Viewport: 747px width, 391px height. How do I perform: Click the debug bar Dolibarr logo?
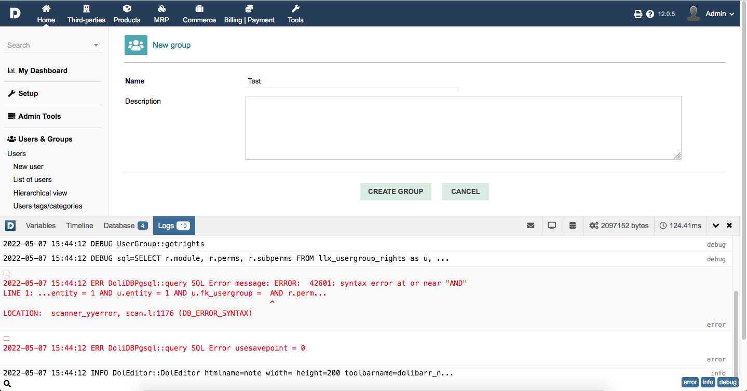click(x=10, y=226)
